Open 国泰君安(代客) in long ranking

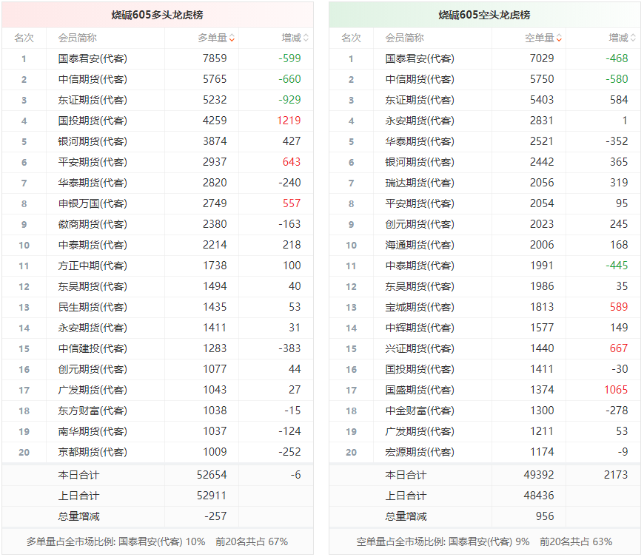coord(93,58)
